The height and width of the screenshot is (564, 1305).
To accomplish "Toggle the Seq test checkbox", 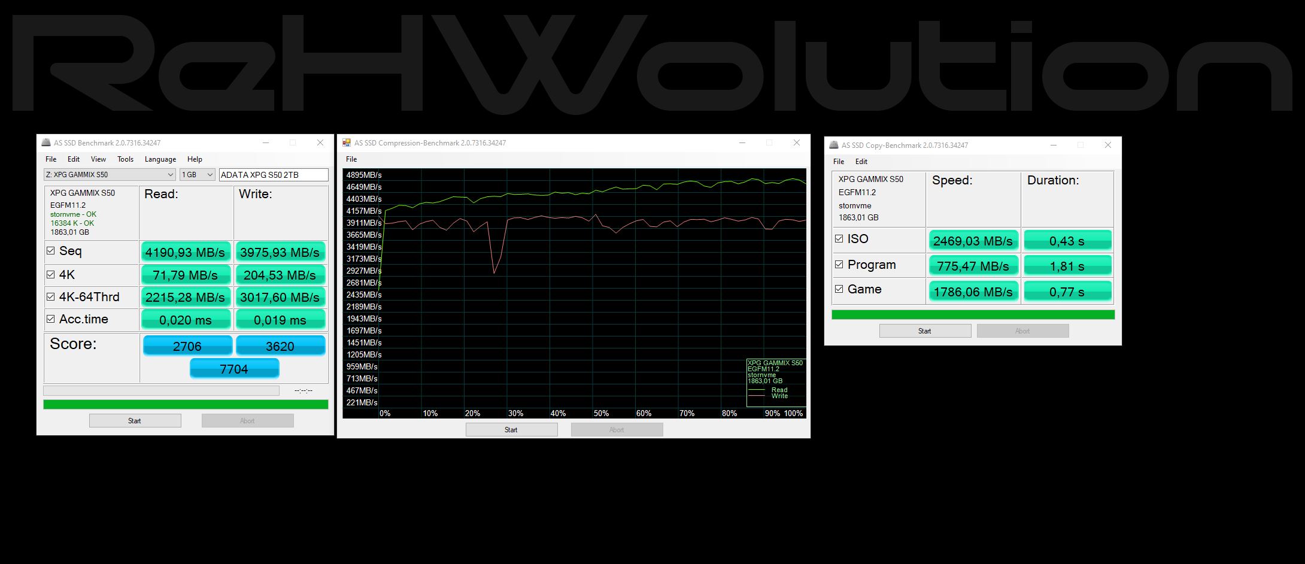I will pos(51,251).
